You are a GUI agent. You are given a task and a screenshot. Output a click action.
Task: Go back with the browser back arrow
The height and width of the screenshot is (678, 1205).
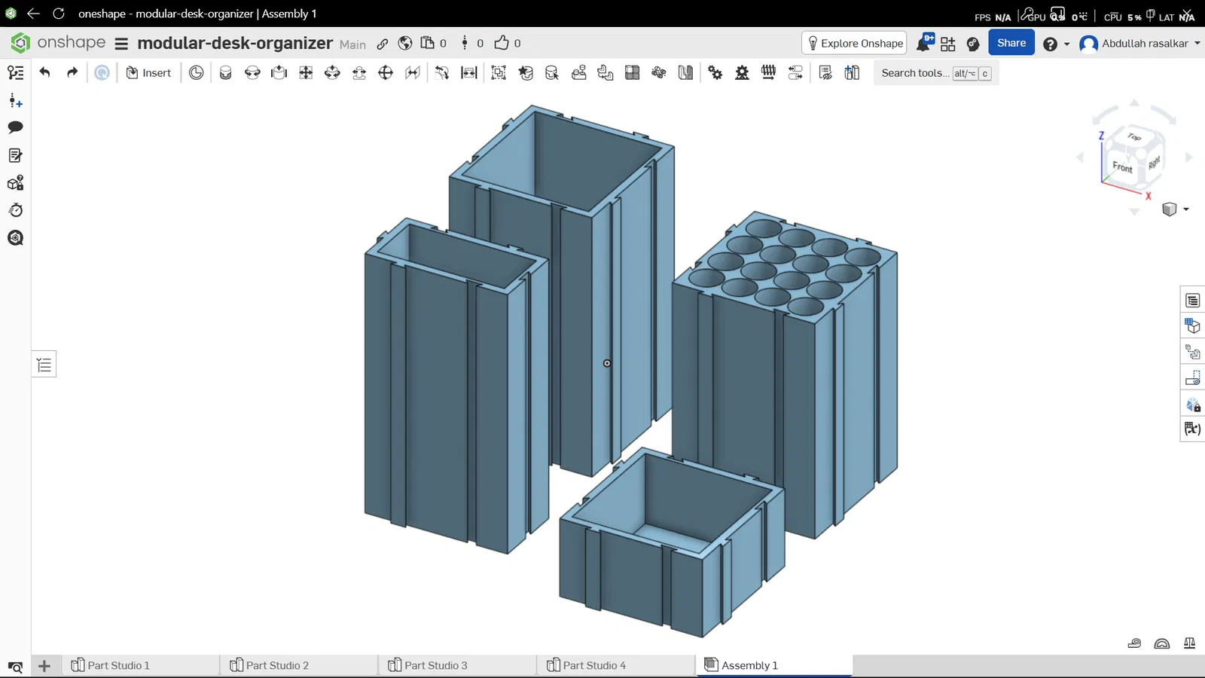[x=33, y=14]
